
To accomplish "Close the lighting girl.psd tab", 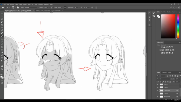I will [33, 11].
